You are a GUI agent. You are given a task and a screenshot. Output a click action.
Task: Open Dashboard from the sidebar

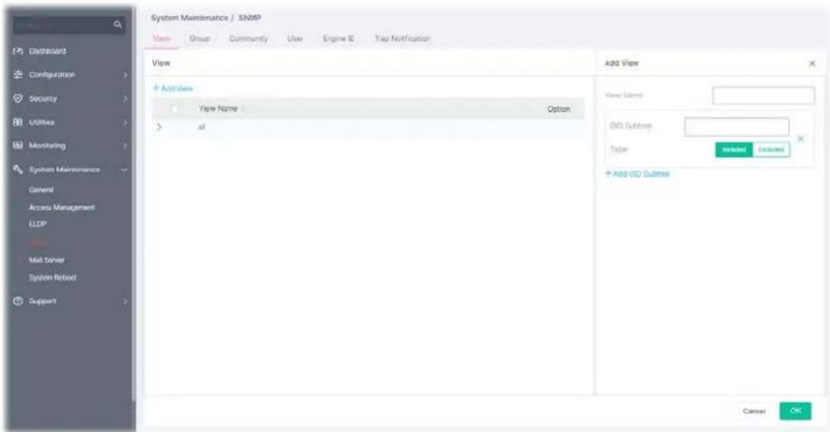[x=47, y=51]
